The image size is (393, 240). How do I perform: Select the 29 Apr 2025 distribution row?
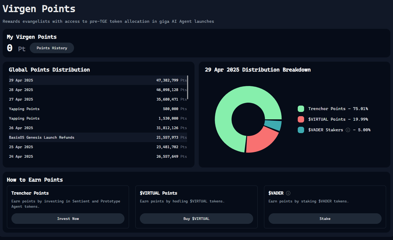click(x=98, y=80)
